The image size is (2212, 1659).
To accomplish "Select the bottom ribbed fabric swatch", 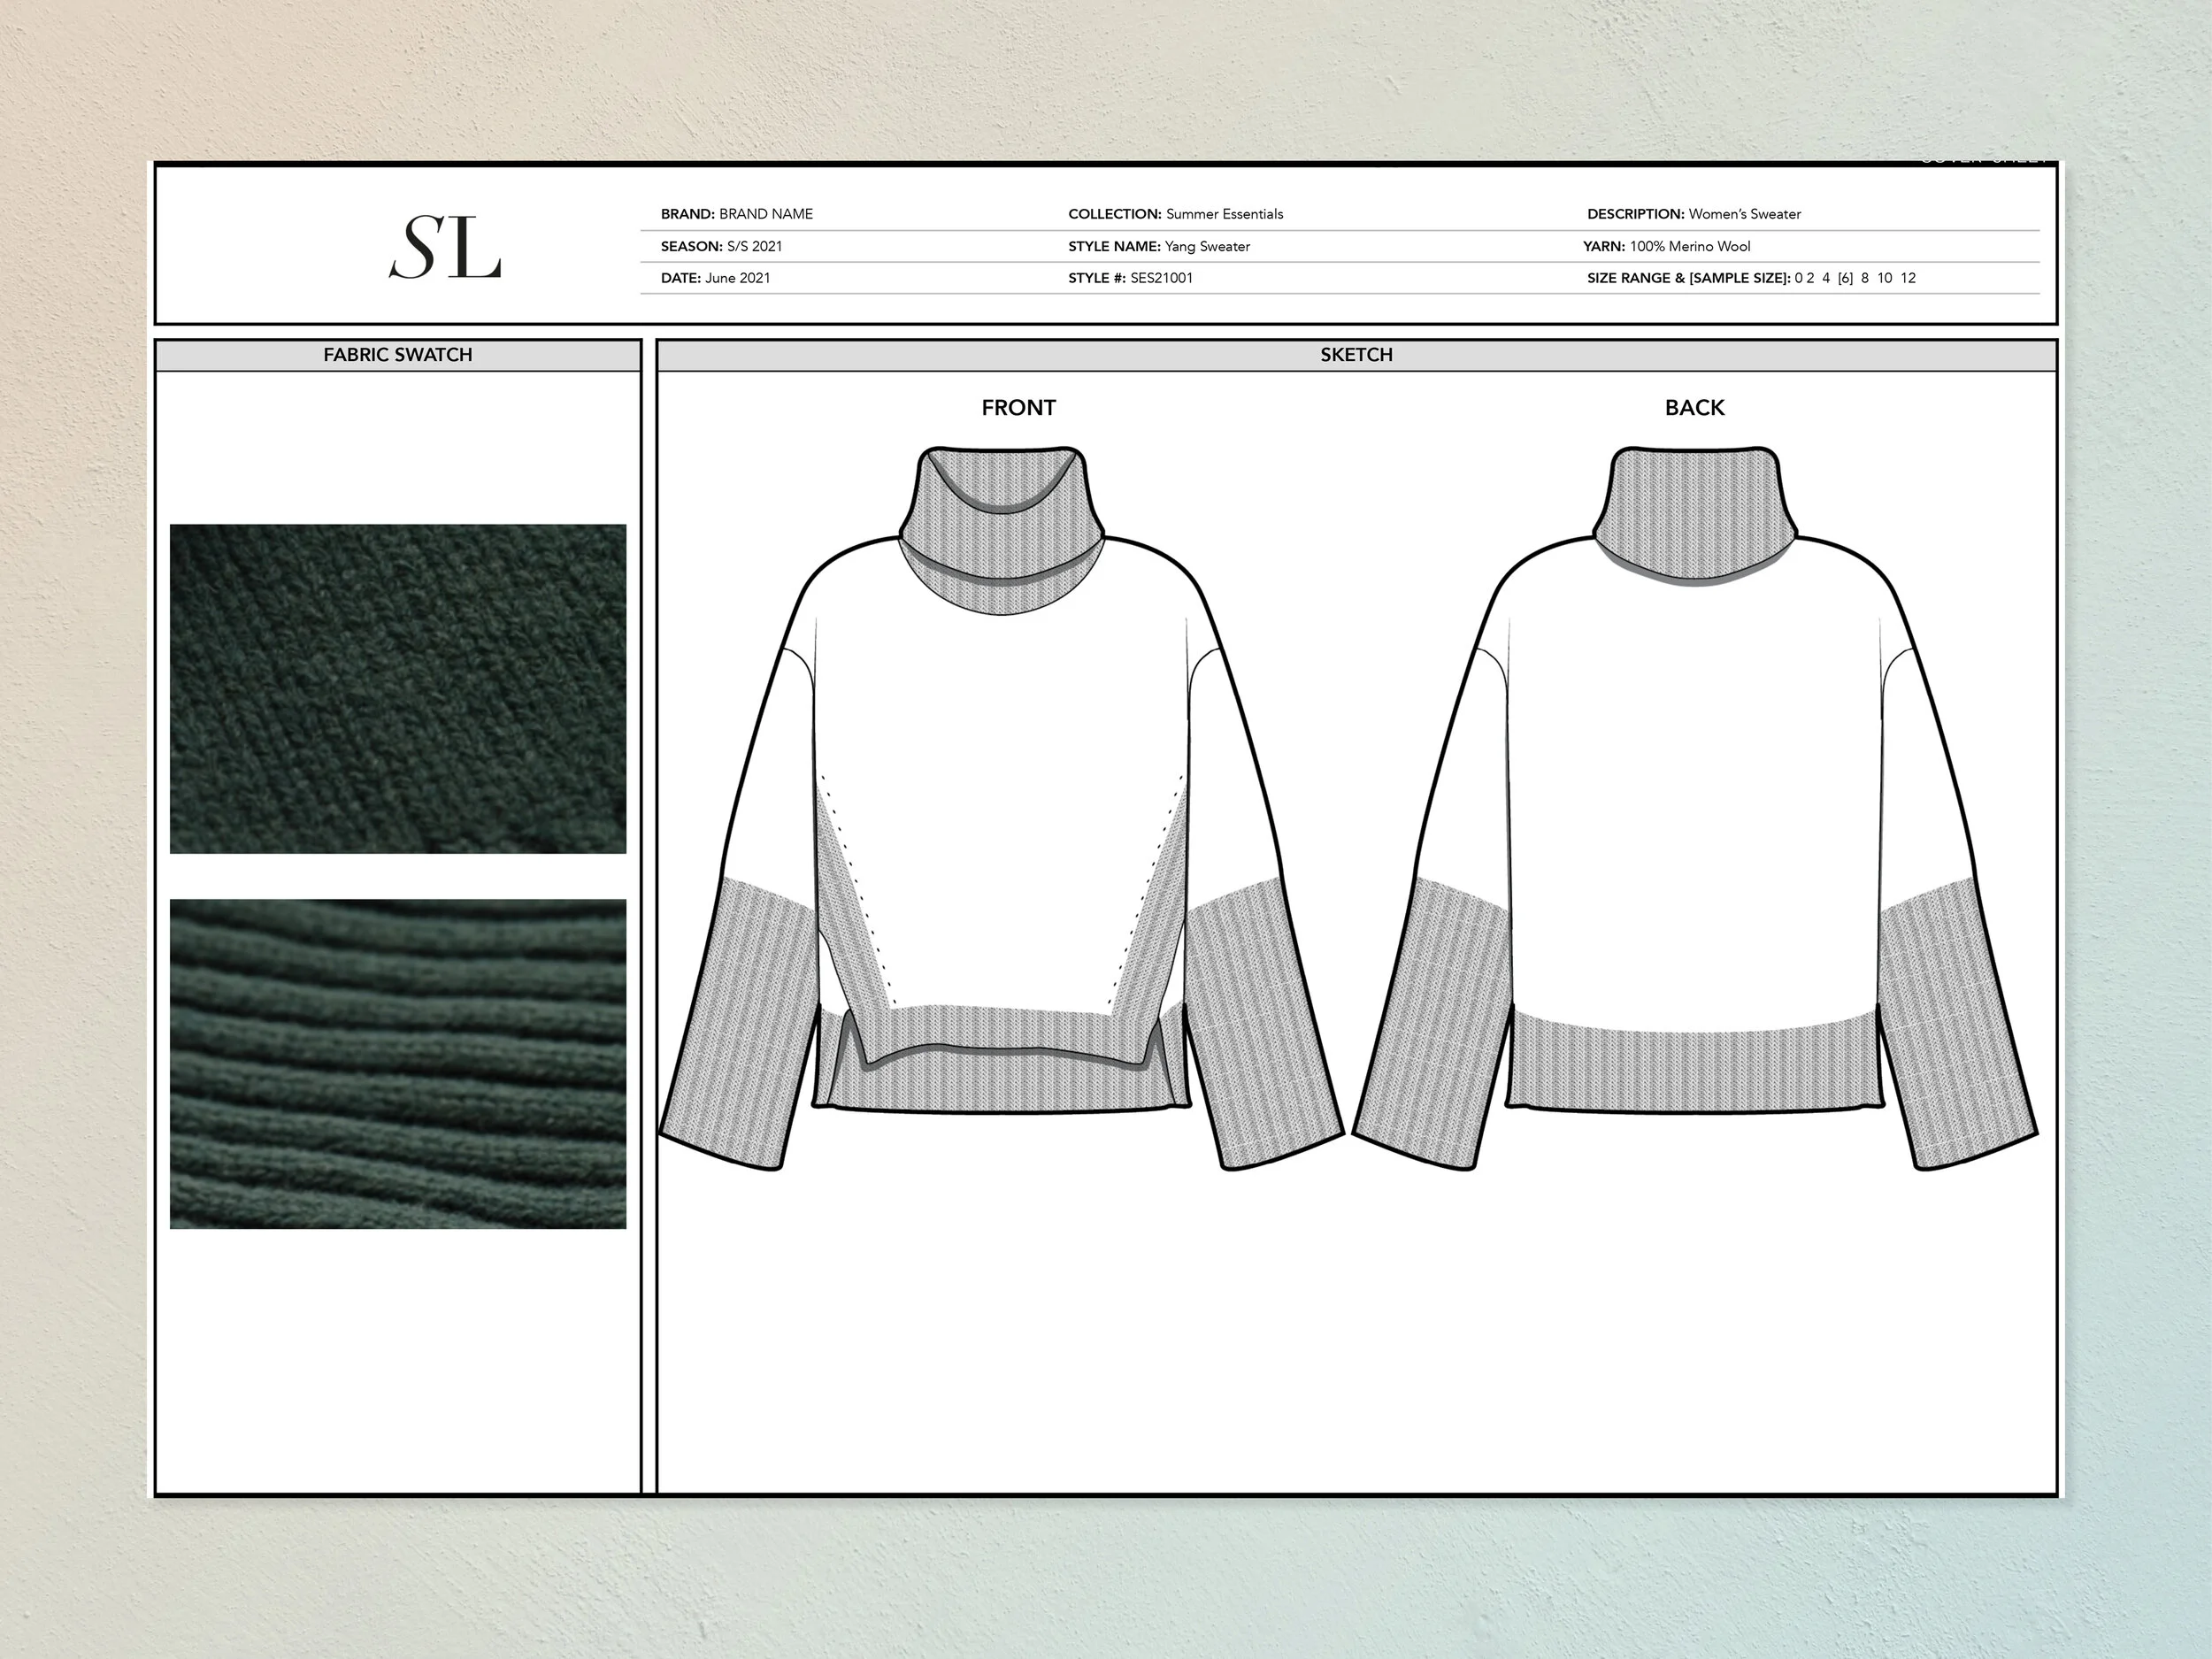I will (x=398, y=1063).
